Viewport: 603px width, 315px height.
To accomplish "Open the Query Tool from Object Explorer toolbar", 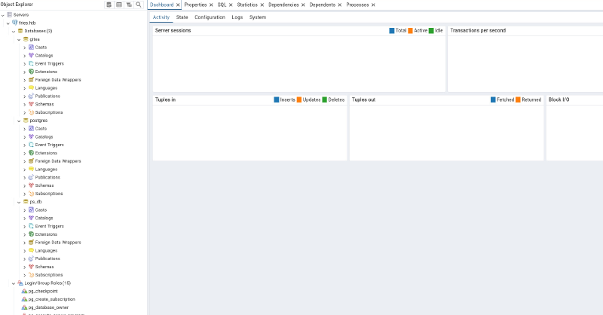I will 109,5.
